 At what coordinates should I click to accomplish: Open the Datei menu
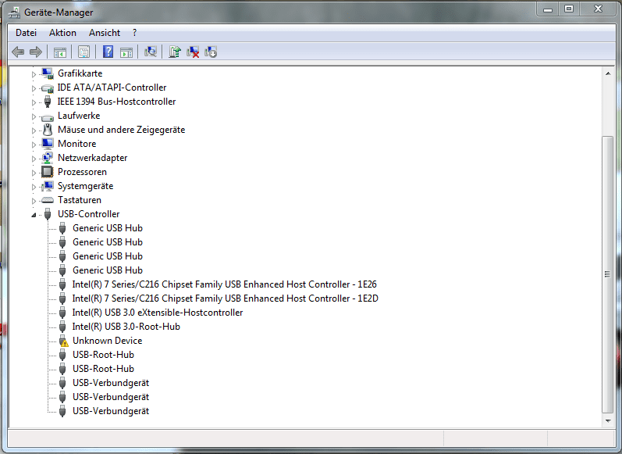click(x=27, y=33)
